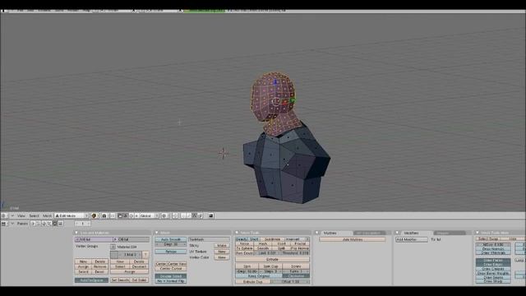
Task: Click the Subdivide button
Action: [272, 239]
